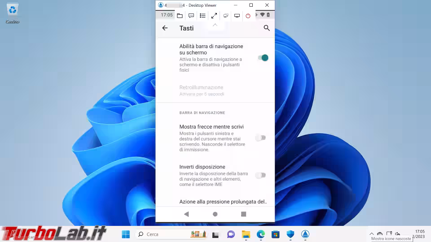This screenshot has width=431, height=242.
Task: Open Task View from the taskbar
Action: click(215, 234)
